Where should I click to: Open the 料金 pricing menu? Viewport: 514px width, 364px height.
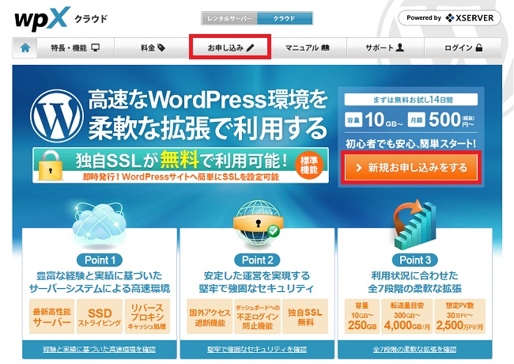pyautogui.click(x=153, y=48)
